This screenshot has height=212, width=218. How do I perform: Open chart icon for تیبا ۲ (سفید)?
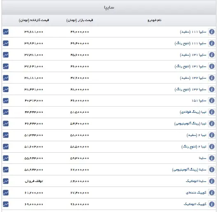(6, 135)
